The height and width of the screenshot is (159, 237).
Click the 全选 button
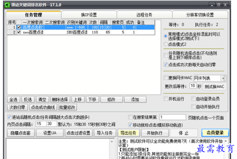tap(14, 99)
